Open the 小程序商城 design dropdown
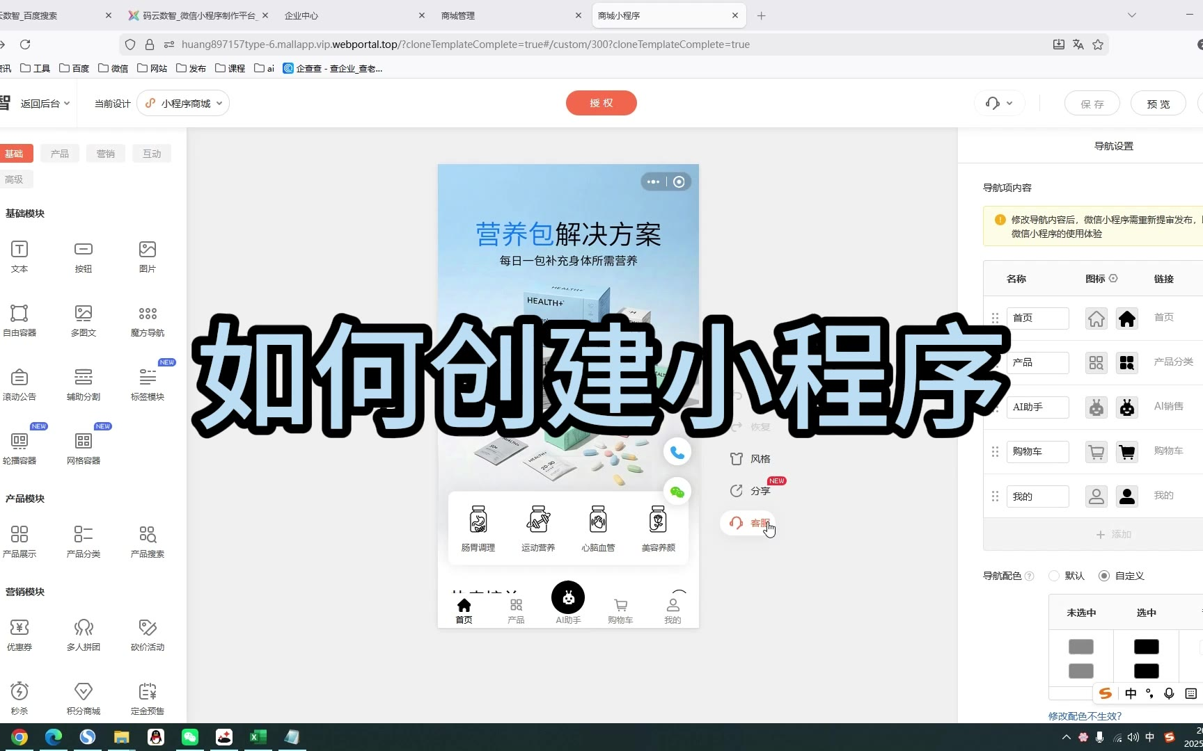1203x751 pixels. click(x=183, y=104)
